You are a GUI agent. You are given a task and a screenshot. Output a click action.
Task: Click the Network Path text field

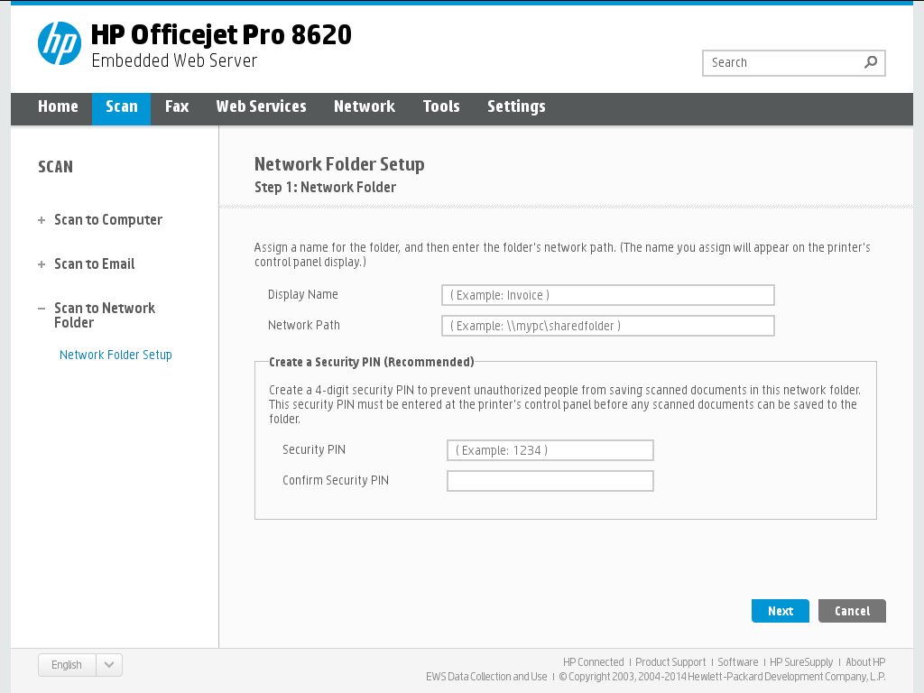(607, 326)
